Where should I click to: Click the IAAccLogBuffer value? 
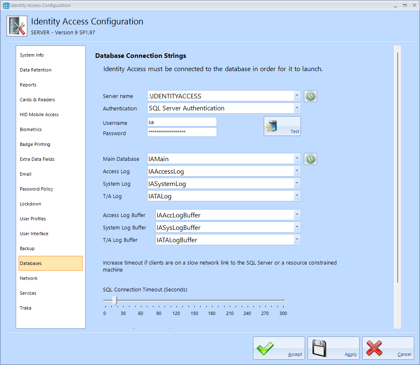(x=179, y=215)
